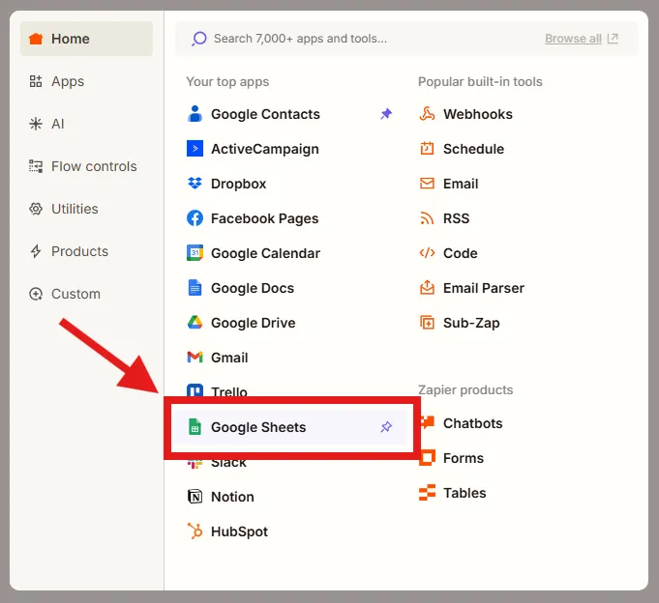Choose the Code tool label

pyautogui.click(x=461, y=253)
